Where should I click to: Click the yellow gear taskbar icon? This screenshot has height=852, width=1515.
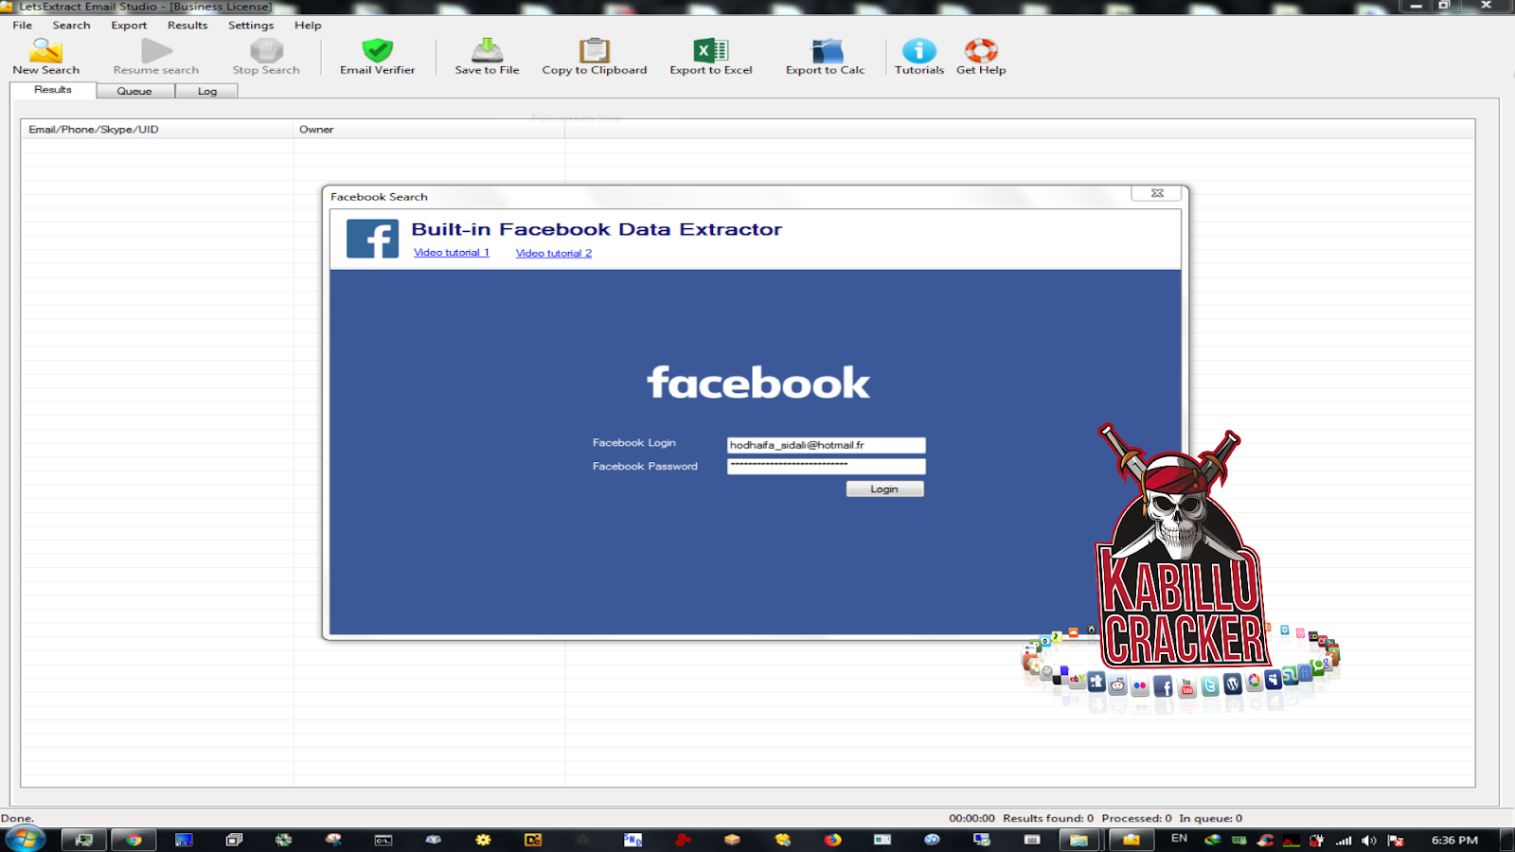coord(483,840)
